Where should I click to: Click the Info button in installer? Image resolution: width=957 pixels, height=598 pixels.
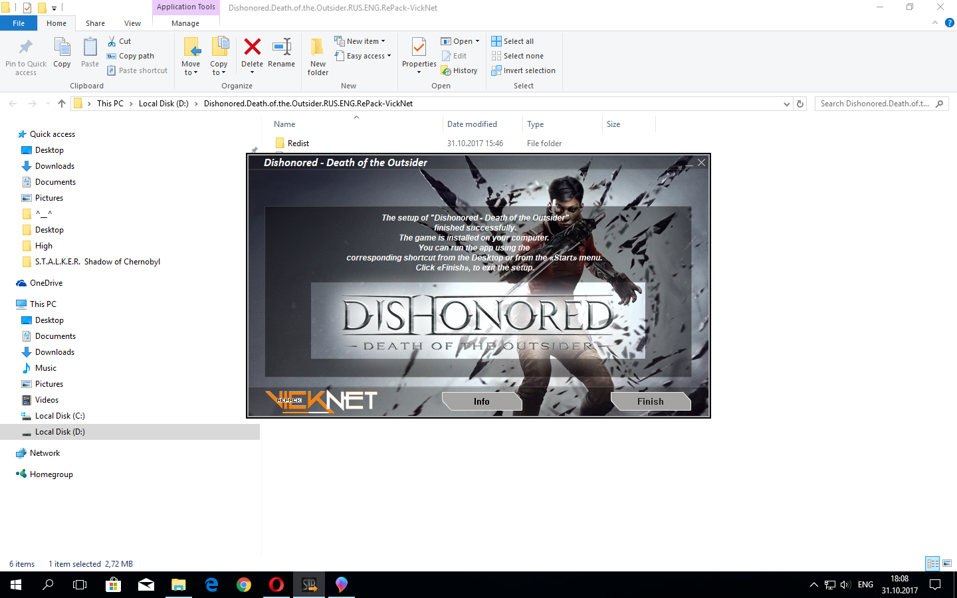click(x=481, y=401)
